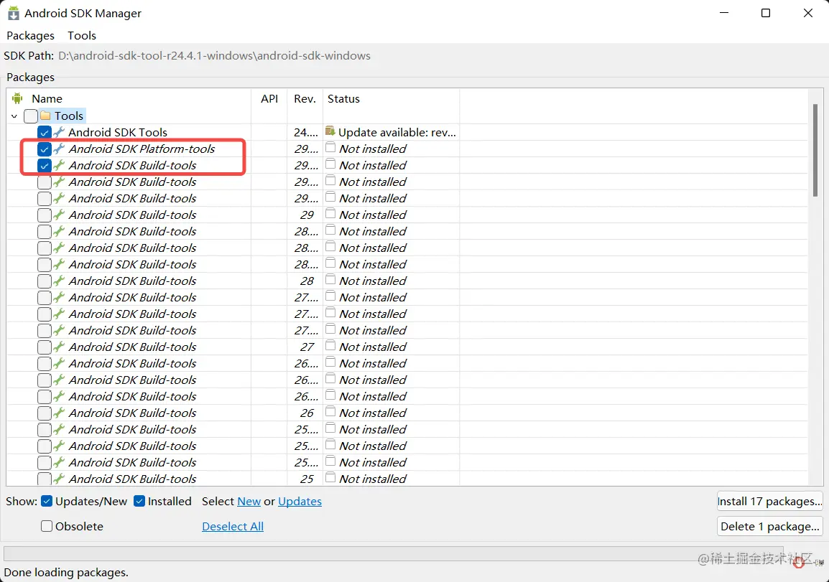Click Not installed icon in revision 26 row
The height and width of the screenshot is (582, 829).
(330, 411)
